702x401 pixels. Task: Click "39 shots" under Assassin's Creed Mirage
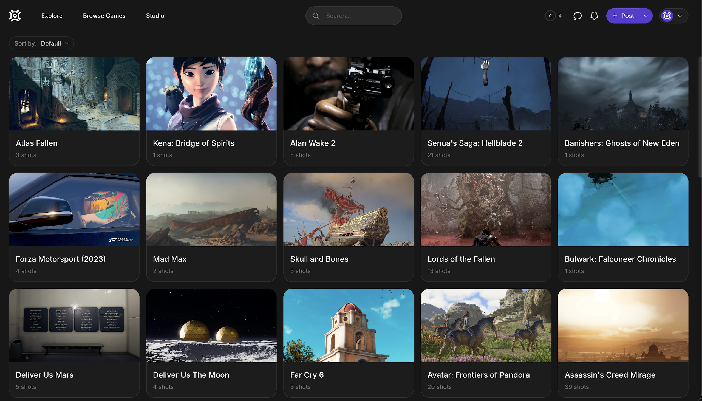pos(577,387)
